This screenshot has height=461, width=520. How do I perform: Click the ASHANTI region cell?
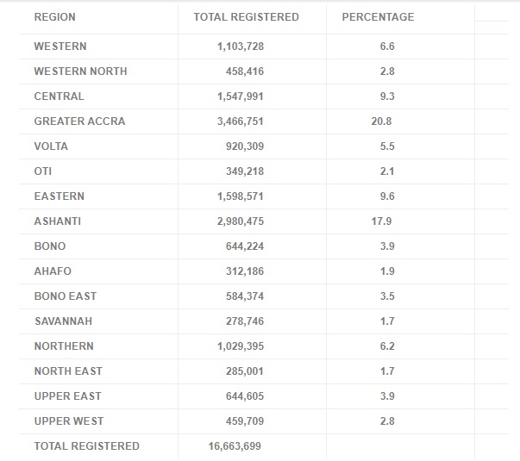point(58,221)
